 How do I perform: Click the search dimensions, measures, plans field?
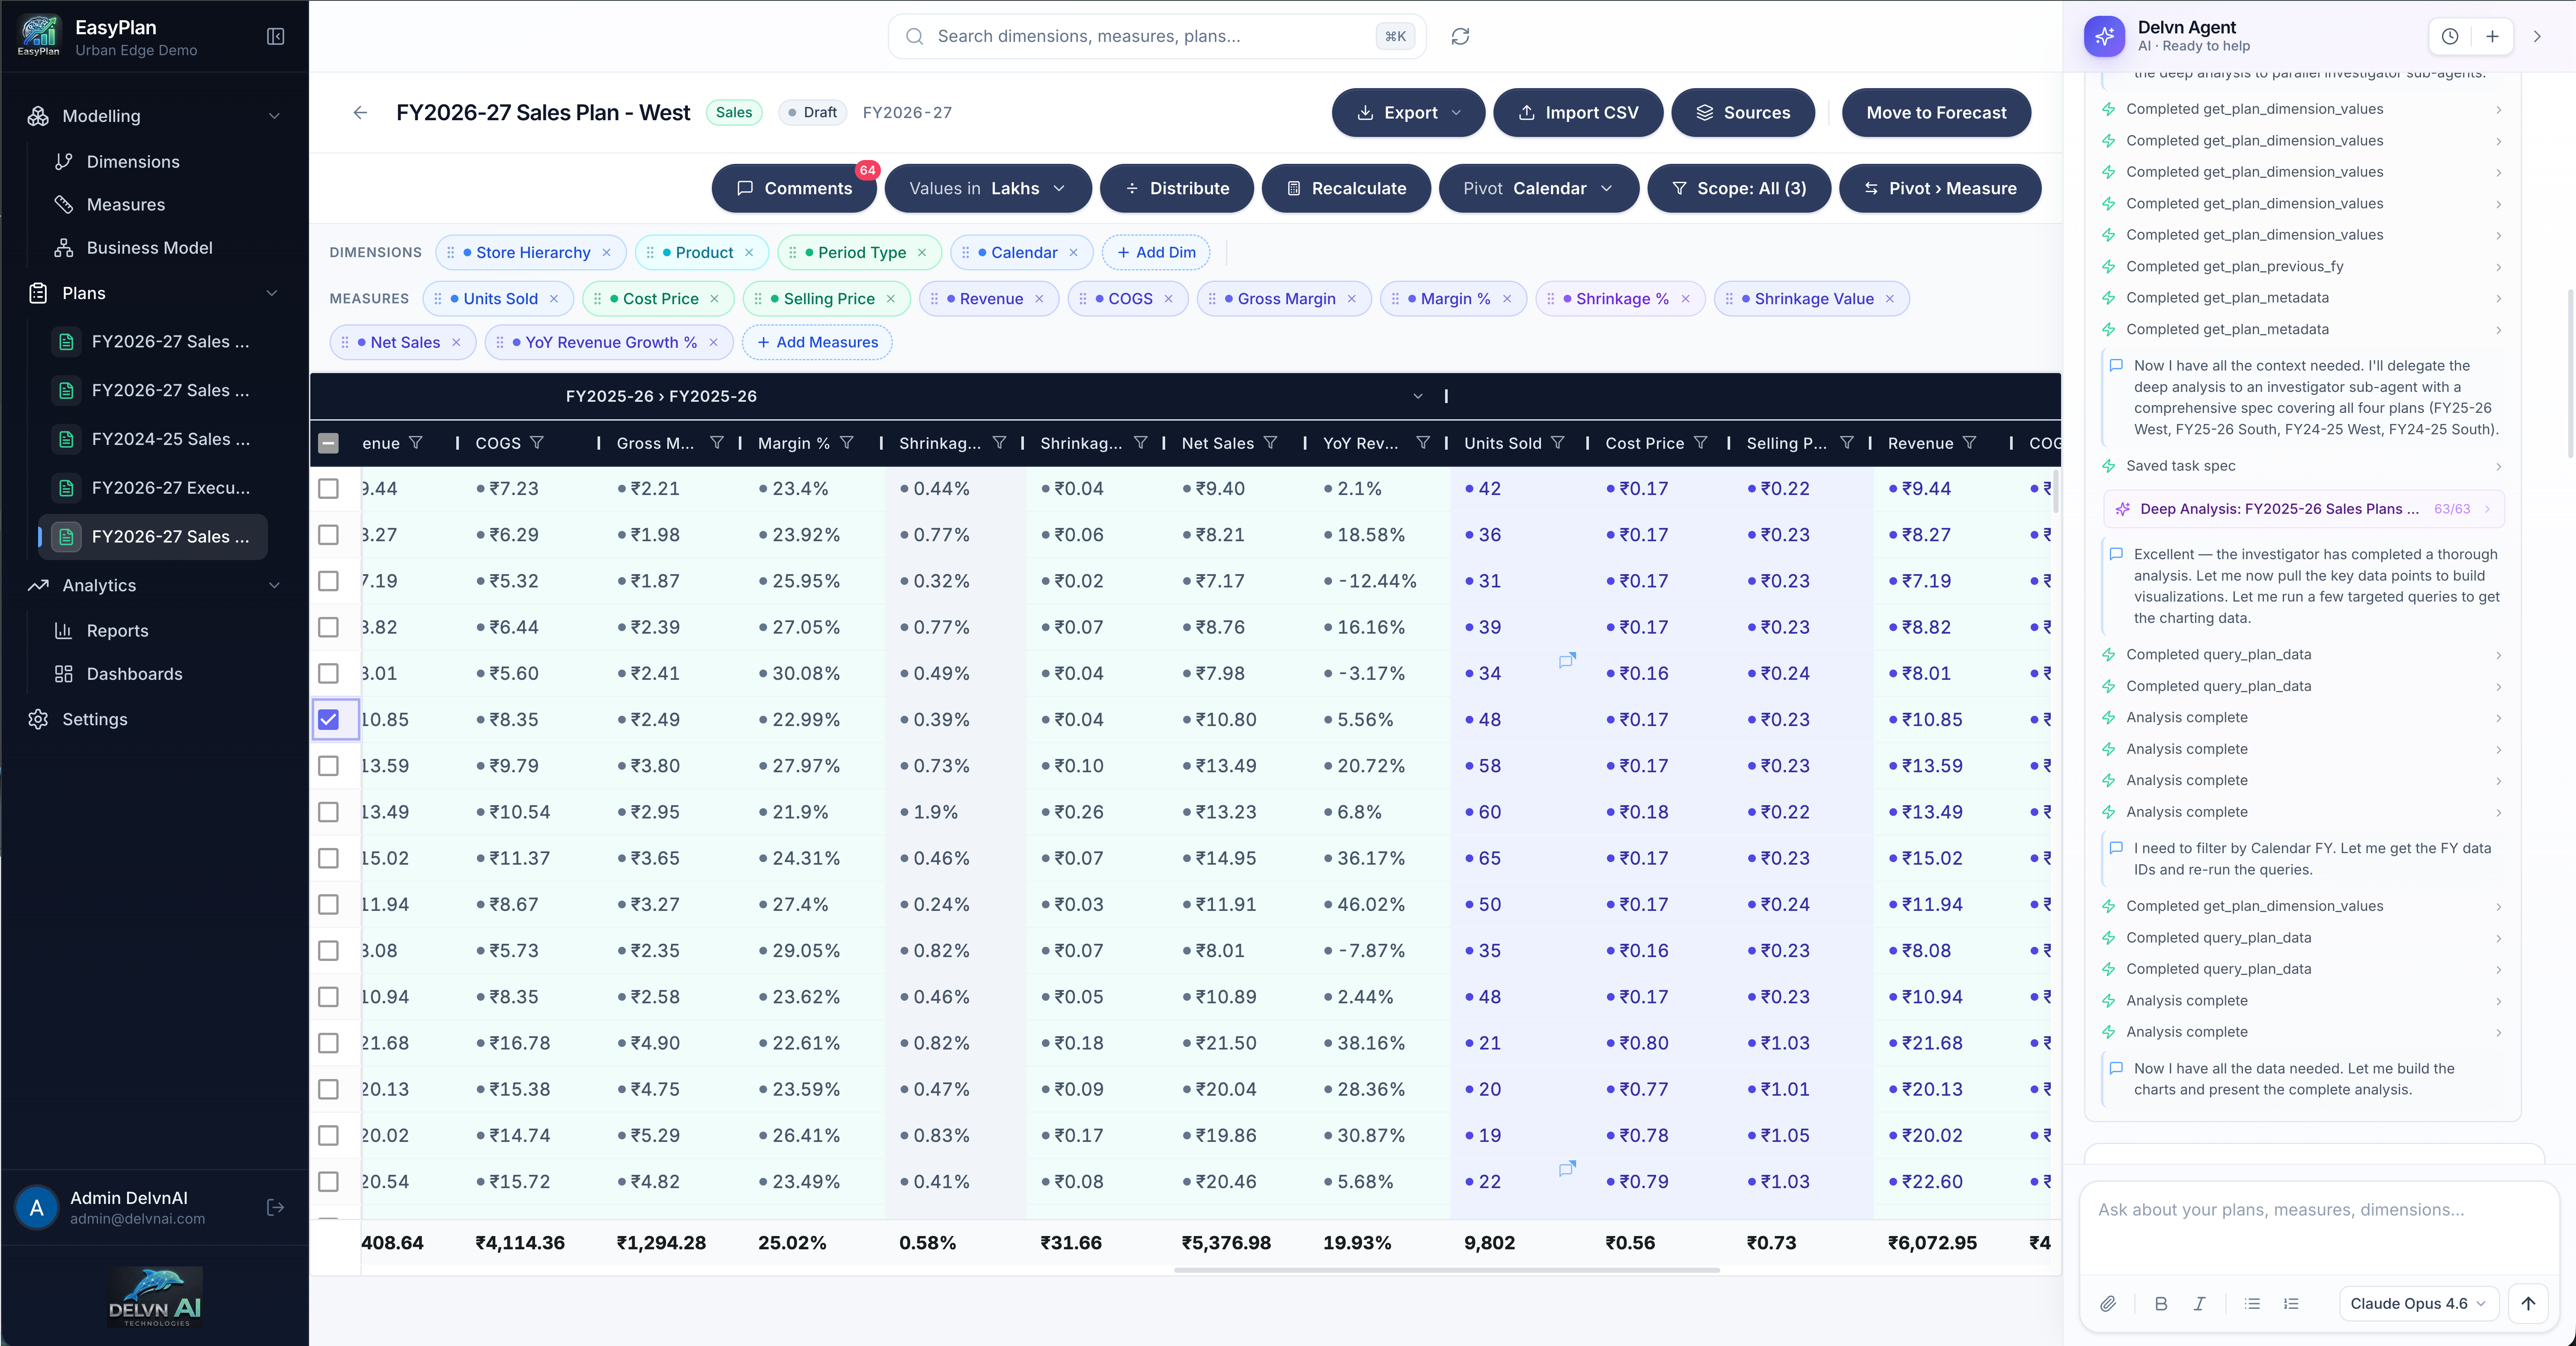point(1150,37)
